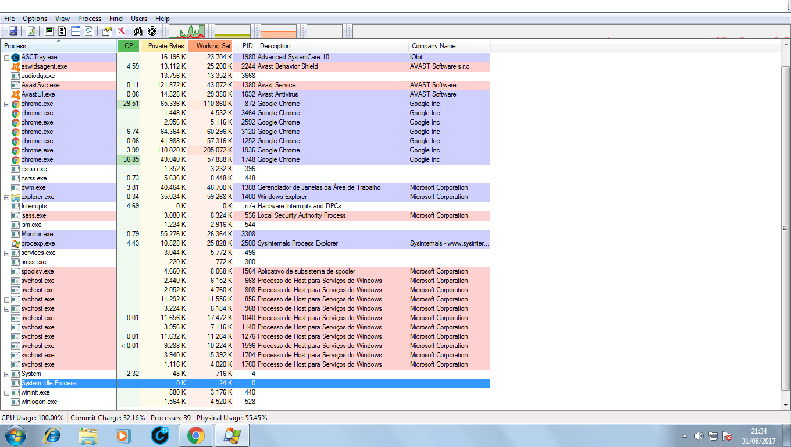Collapse the wininit.exe tree node
Viewport: 791px width, 447px height.
click(6, 392)
